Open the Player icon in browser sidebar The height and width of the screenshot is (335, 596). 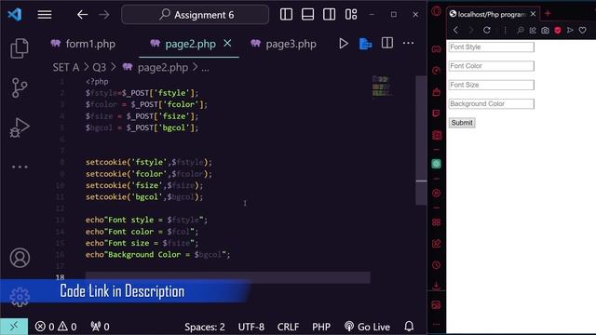coord(437,193)
